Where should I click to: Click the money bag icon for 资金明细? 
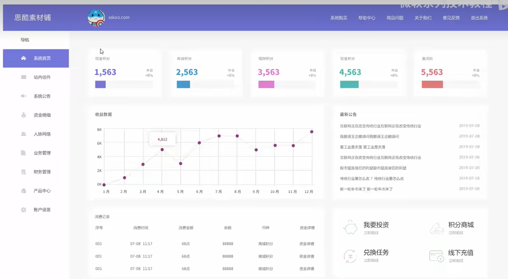(23, 115)
